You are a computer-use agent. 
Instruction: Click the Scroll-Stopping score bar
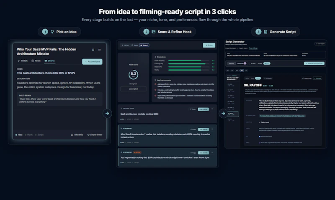click(x=189, y=61)
